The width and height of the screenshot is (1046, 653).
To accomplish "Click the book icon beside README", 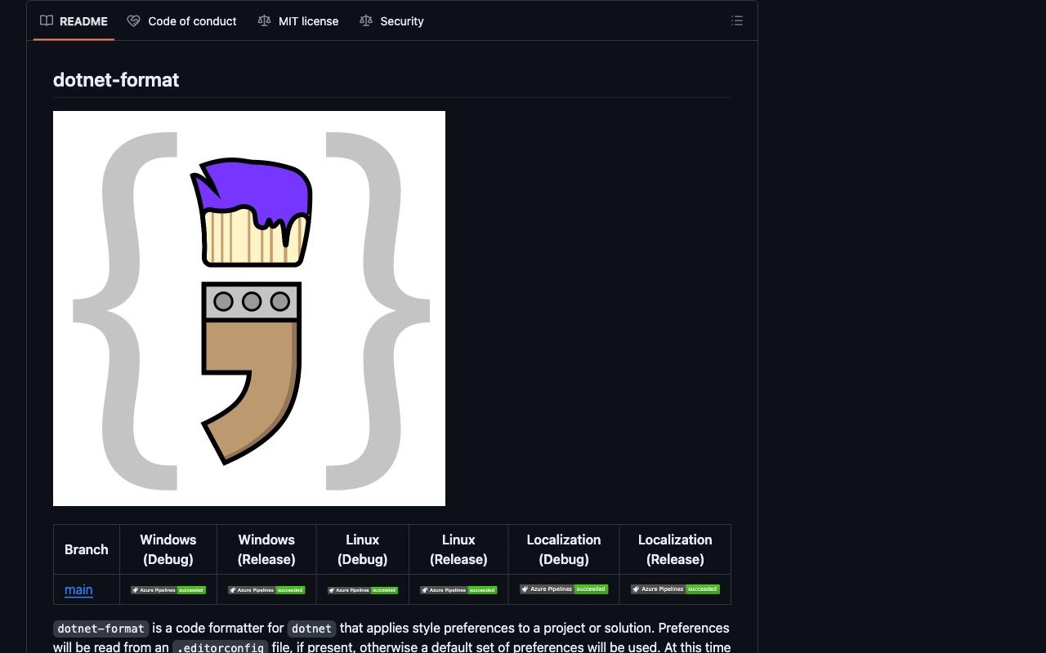I will click(x=47, y=21).
